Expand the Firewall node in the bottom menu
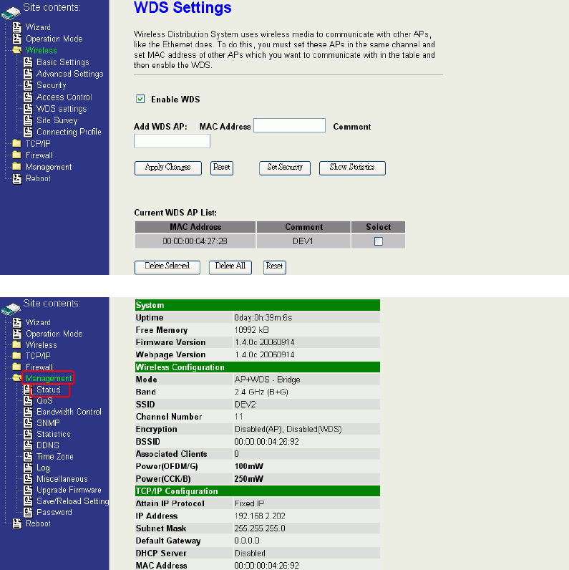This screenshot has height=570, width=569. 39,367
